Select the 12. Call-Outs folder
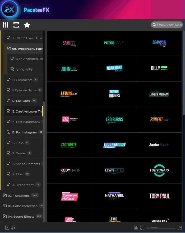The width and height of the screenshot is (185, 233). pos(21,101)
